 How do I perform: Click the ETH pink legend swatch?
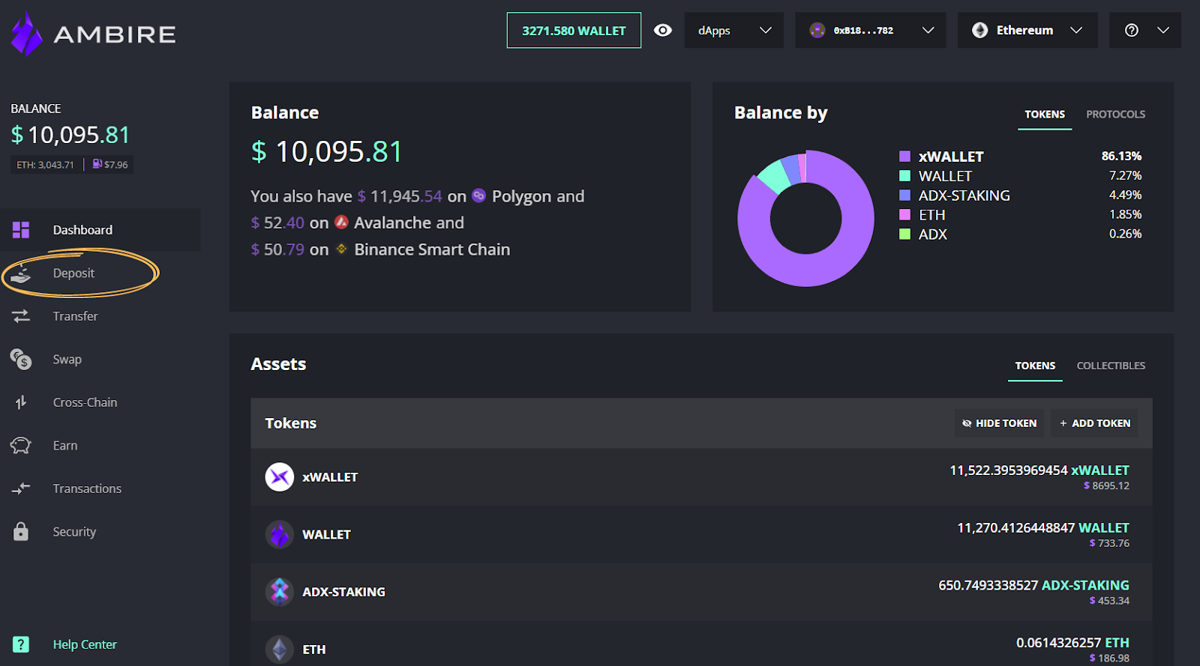(904, 215)
